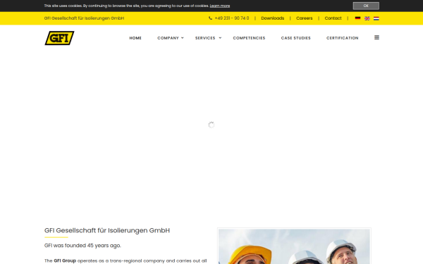Click the phone number +49 231 - 90 74 0
The width and height of the screenshot is (423, 264).
point(232,18)
